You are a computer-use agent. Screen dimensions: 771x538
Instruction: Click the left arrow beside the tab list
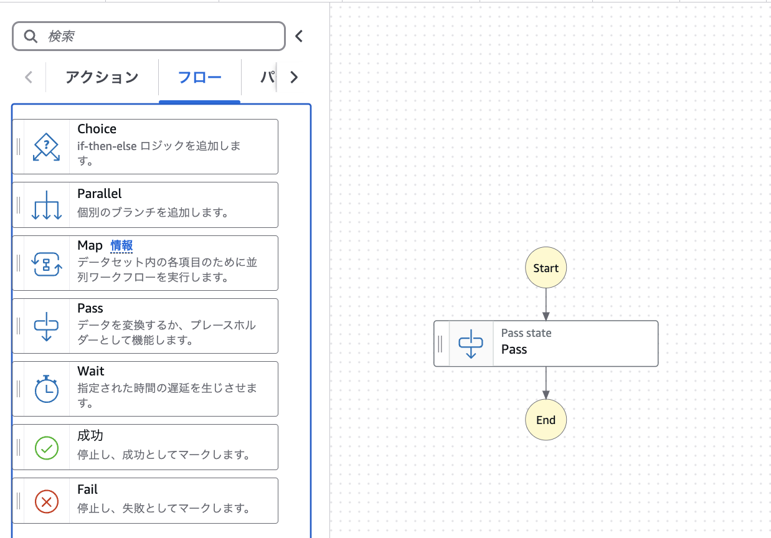[x=28, y=76]
